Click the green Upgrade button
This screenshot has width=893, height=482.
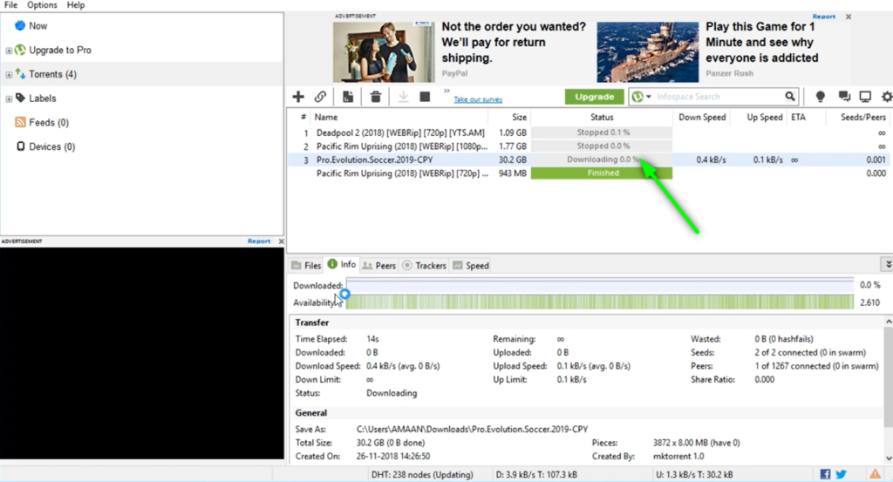(594, 97)
